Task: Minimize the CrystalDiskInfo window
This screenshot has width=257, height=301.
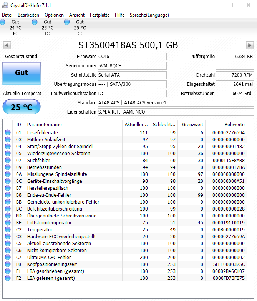Action: (x=214, y=5)
